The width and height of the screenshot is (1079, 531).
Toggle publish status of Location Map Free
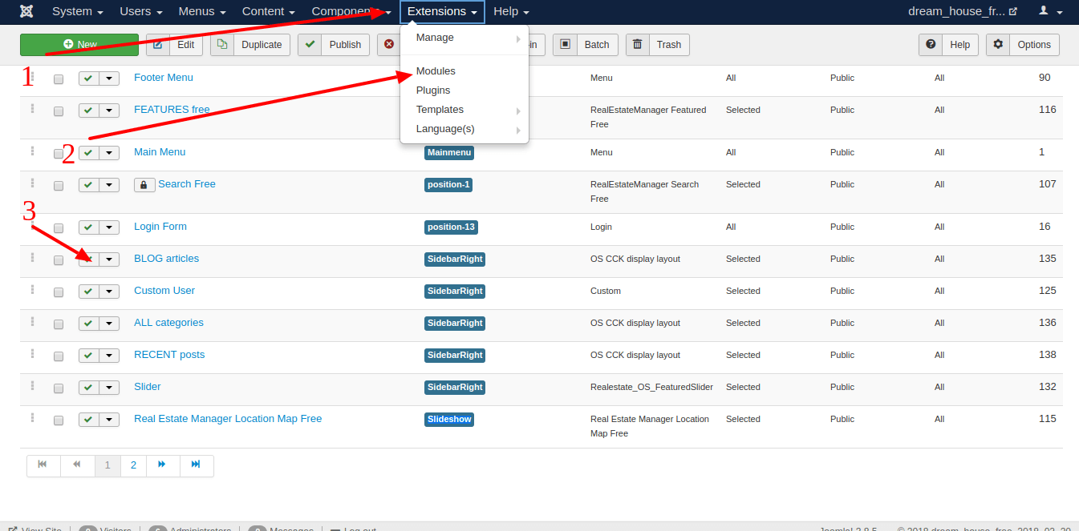88,420
